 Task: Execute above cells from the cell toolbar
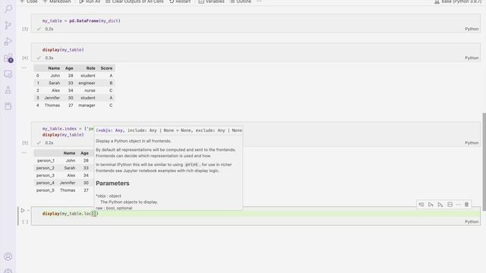(431, 205)
